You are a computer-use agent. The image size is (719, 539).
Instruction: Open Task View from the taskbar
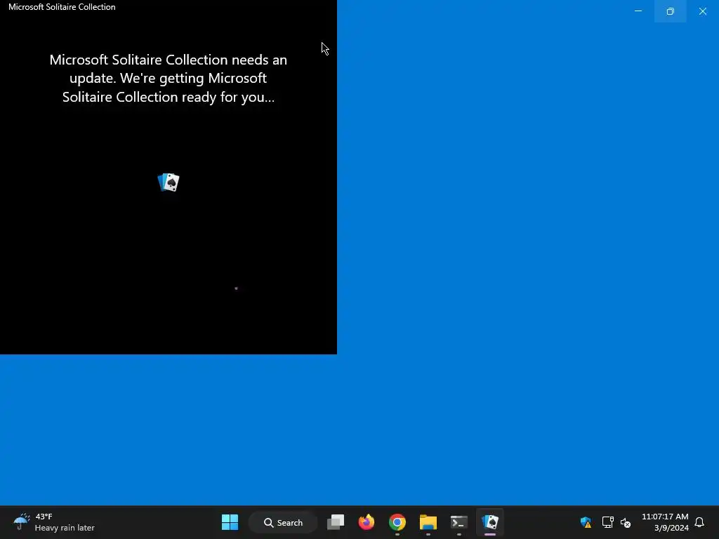(336, 522)
